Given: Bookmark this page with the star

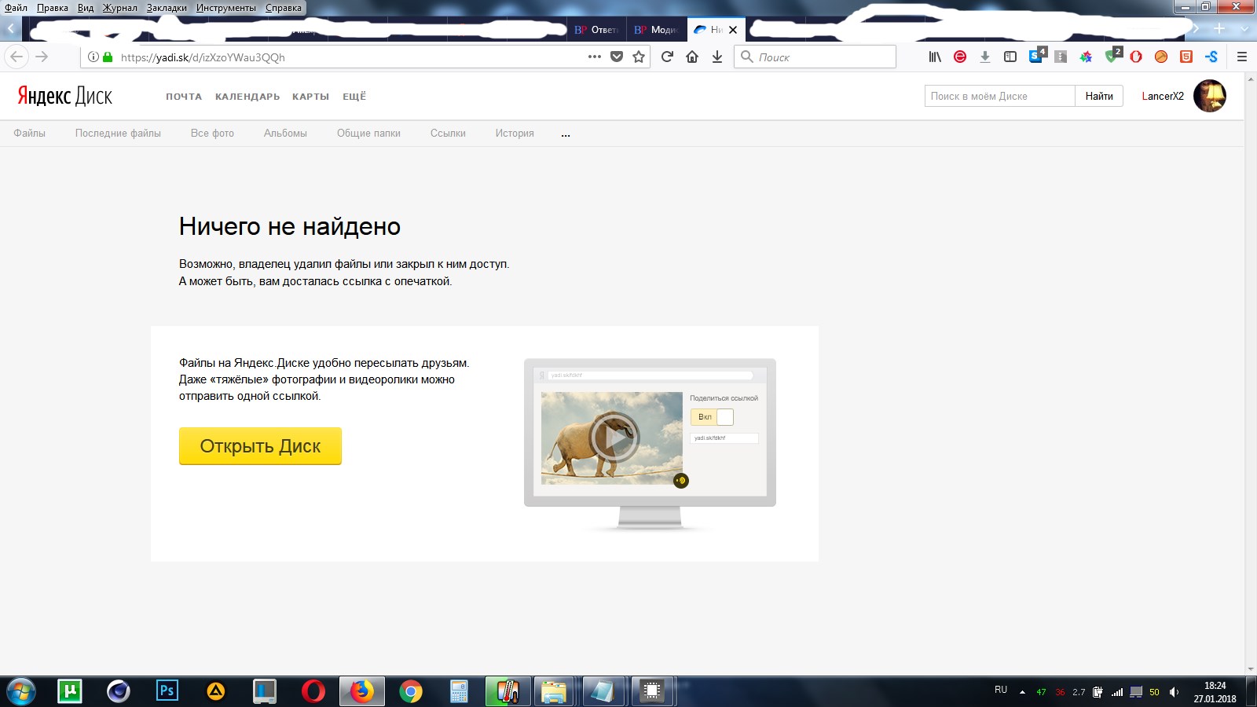Looking at the screenshot, I should 639,57.
